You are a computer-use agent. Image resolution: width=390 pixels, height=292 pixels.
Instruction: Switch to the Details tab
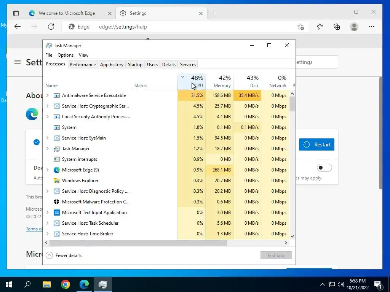(169, 65)
